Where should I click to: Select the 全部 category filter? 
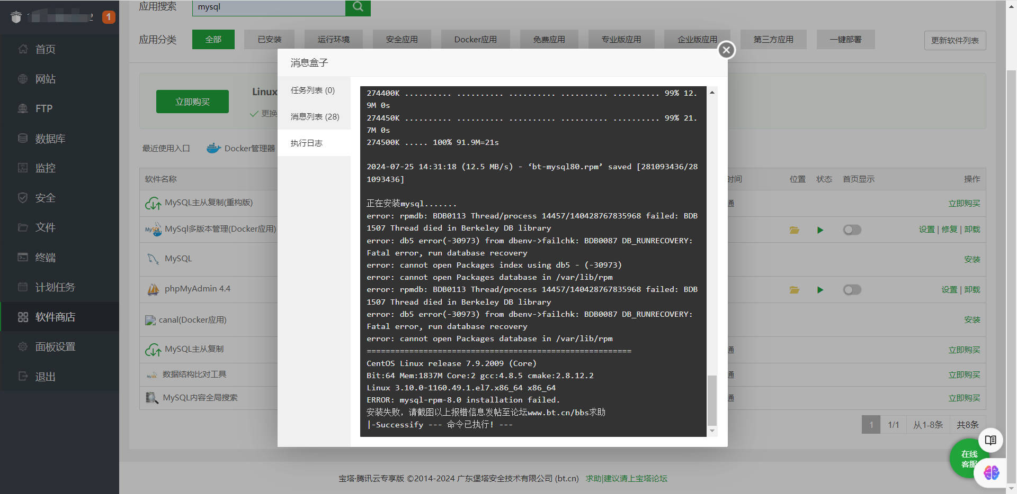(213, 40)
